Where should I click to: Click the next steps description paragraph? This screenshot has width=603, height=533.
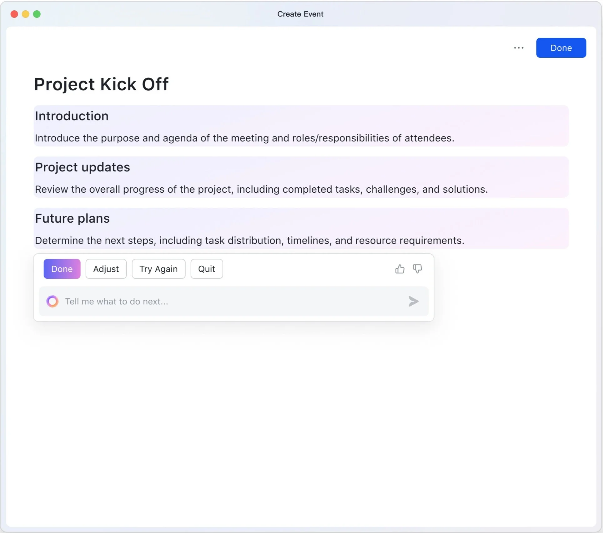249,240
